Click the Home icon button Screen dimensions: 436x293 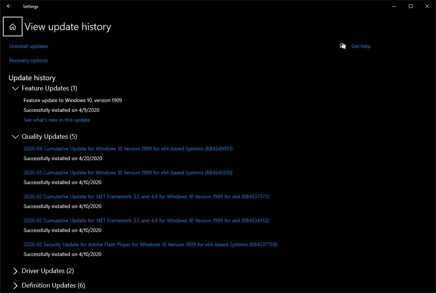[x=13, y=27]
